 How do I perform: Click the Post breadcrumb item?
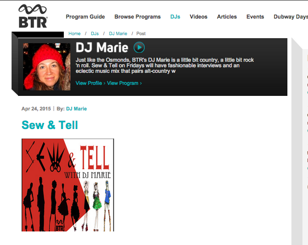[x=141, y=34]
